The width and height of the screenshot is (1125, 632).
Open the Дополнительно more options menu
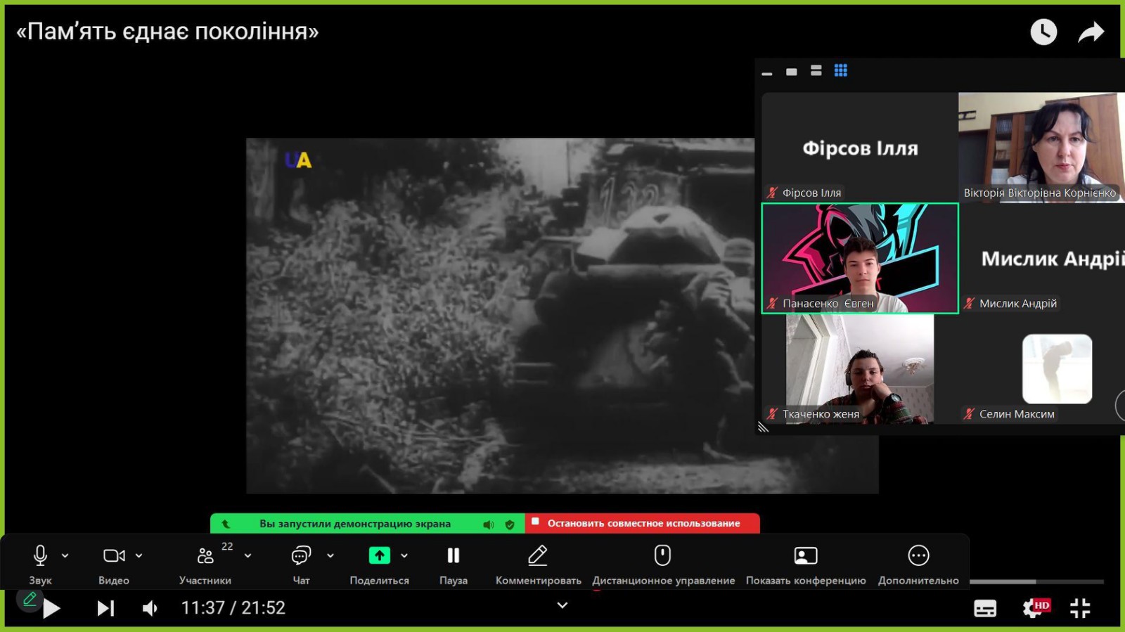(918, 555)
